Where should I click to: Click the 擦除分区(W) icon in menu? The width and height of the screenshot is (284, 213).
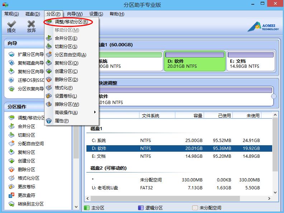coord(49,104)
